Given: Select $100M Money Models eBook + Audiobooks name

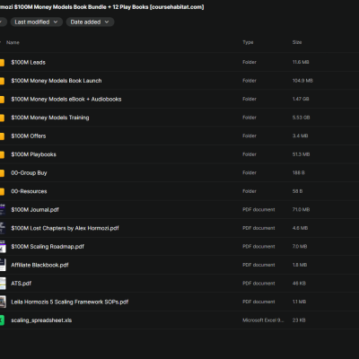Looking at the screenshot, I should (x=66, y=100).
